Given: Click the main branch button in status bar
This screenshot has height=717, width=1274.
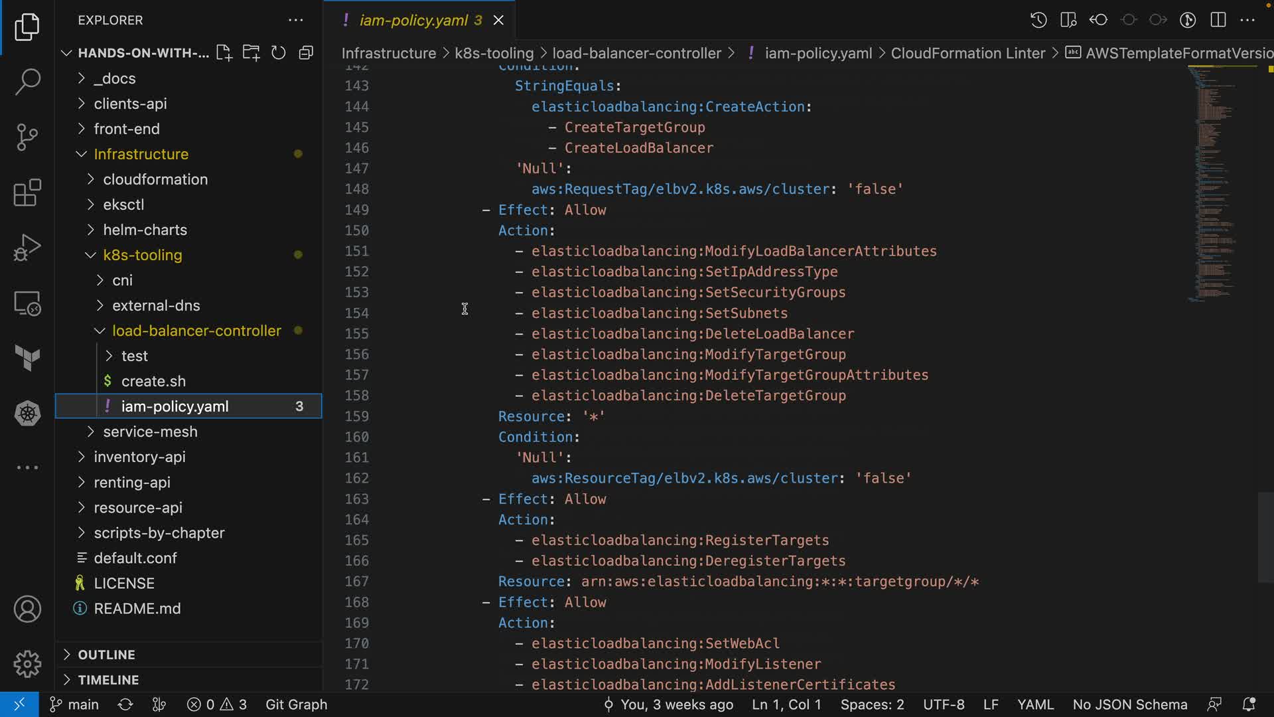Looking at the screenshot, I should pyautogui.click(x=74, y=704).
